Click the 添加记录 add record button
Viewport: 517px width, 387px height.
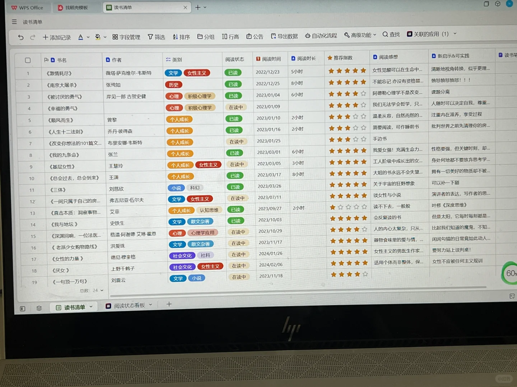(x=57, y=37)
